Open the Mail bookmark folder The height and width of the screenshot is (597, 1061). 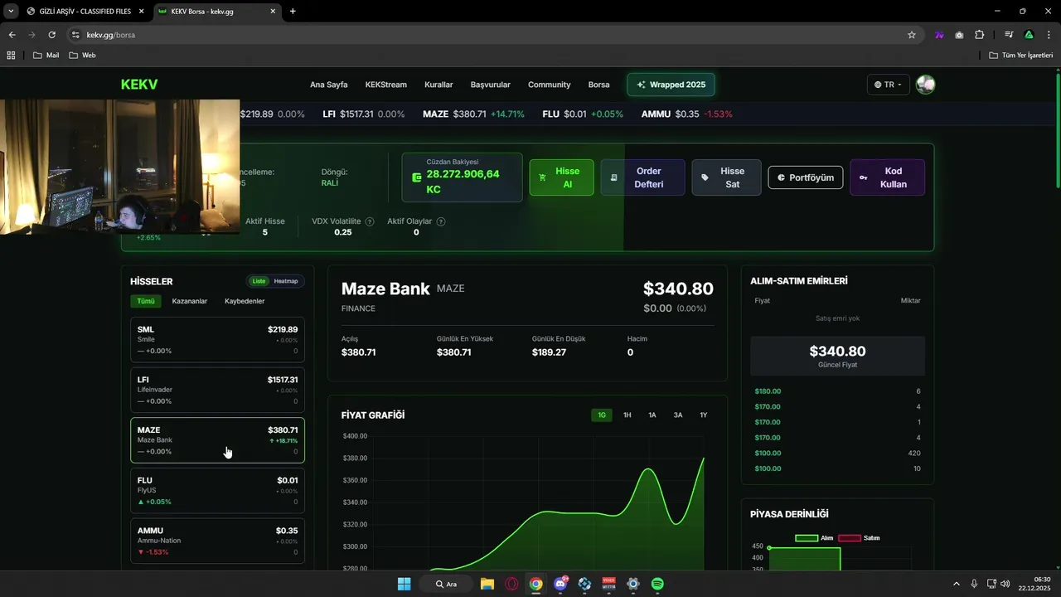click(x=46, y=56)
